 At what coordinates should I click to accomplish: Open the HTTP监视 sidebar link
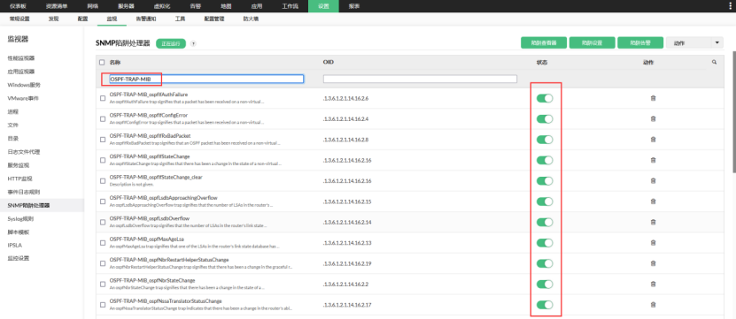tap(19, 178)
